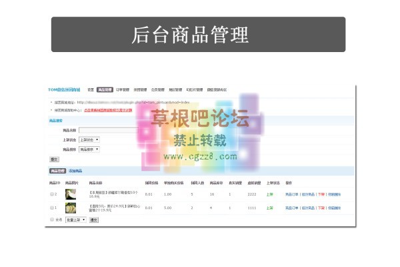This screenshot has height=267, width=400.
Task: Click the single-buy price 5.00
Action: point(167,208)
